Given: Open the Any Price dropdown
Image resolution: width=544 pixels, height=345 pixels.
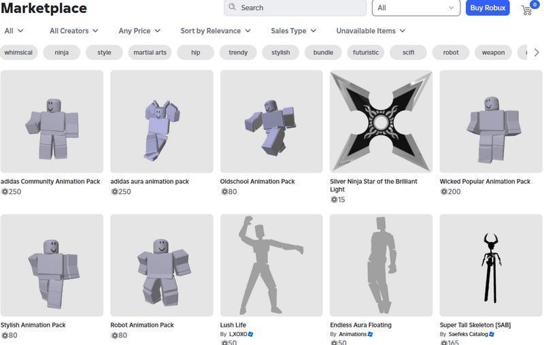Looking at the screenshot, I should [139, 31].
